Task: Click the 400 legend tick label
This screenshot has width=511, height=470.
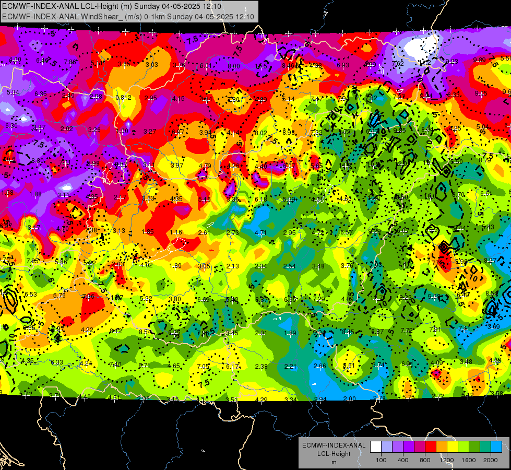Action: pyautogui.click(x=403, y=460)
